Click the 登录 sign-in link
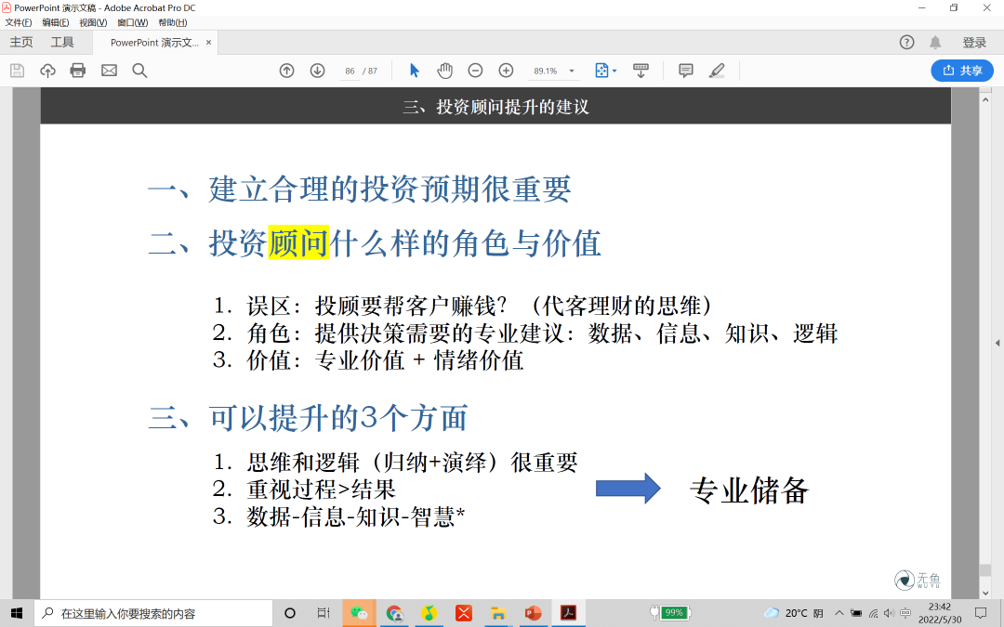Viewport: 1004px width, 627px height. coord(972,42)
